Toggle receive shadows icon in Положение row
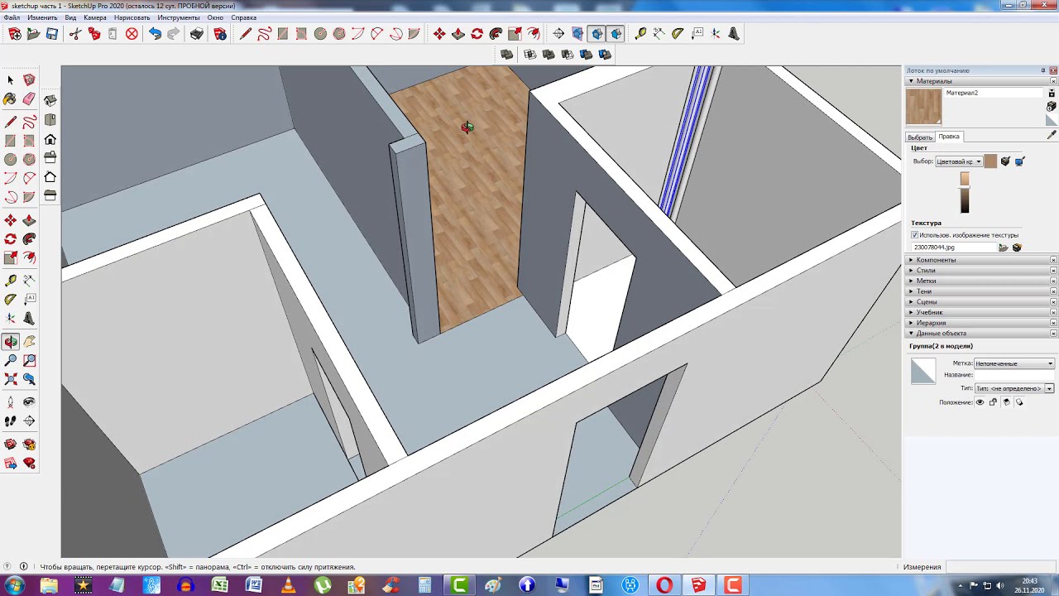The width and height of the screenshot is (1059, 596). coord(1007,402)
